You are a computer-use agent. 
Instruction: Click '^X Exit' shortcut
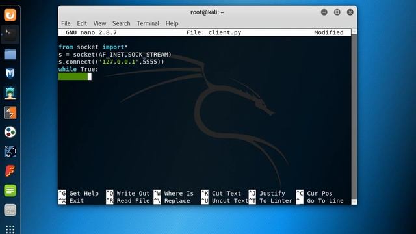point(71,201)
